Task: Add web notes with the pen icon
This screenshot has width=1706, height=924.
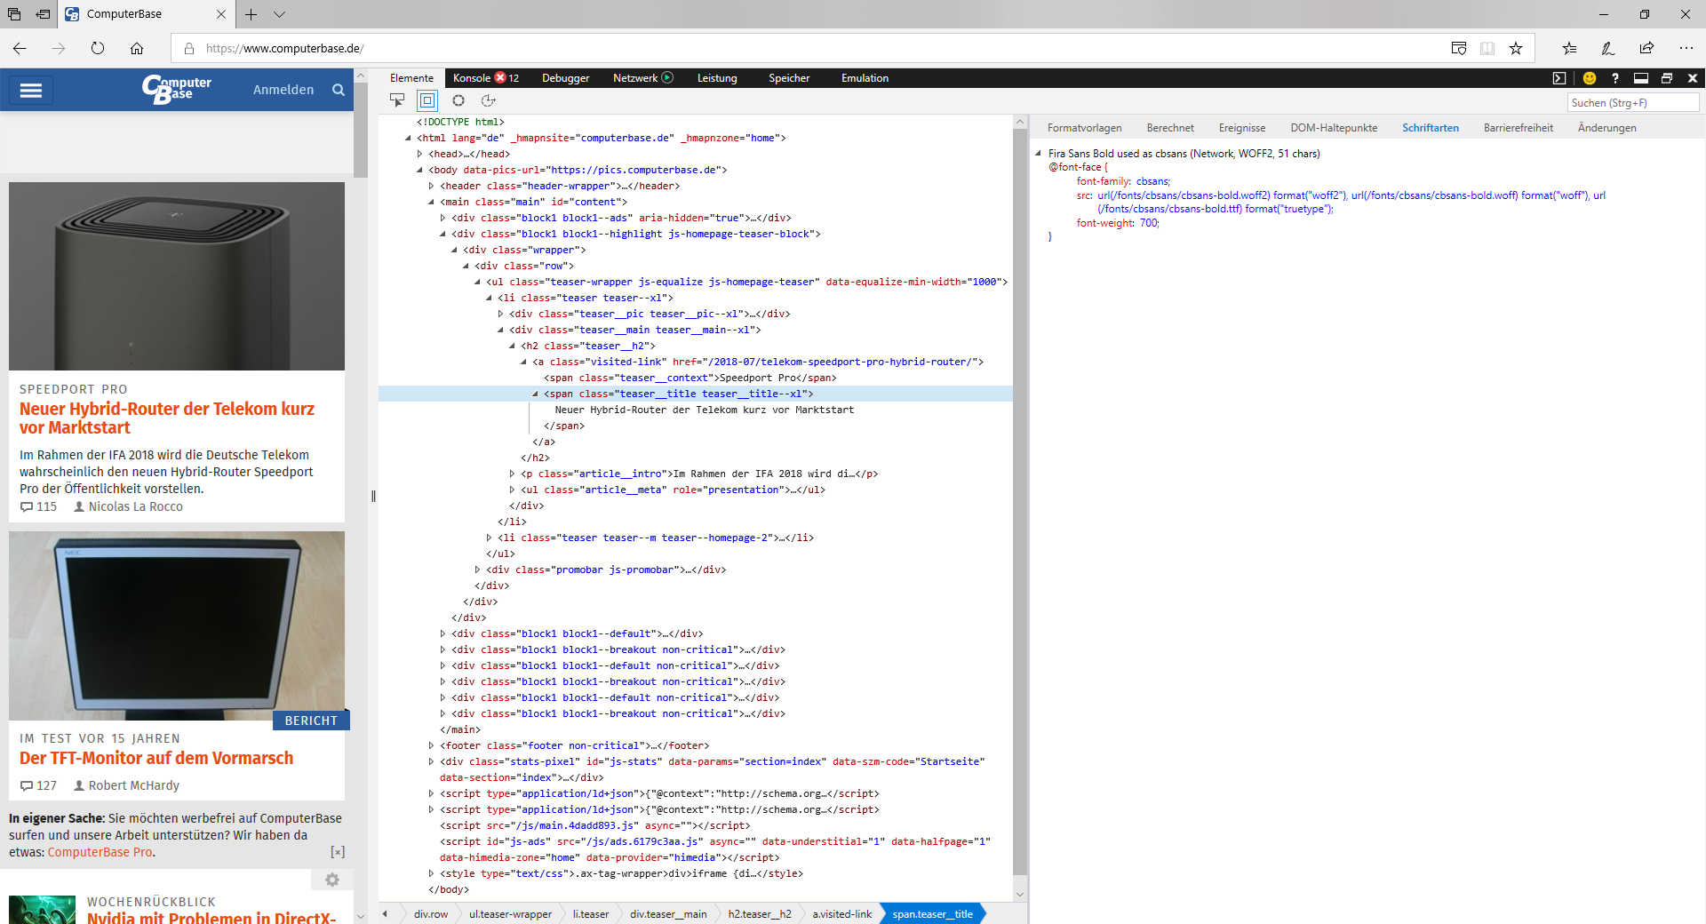Action: pyautogui.click(x=1608, y=48)
